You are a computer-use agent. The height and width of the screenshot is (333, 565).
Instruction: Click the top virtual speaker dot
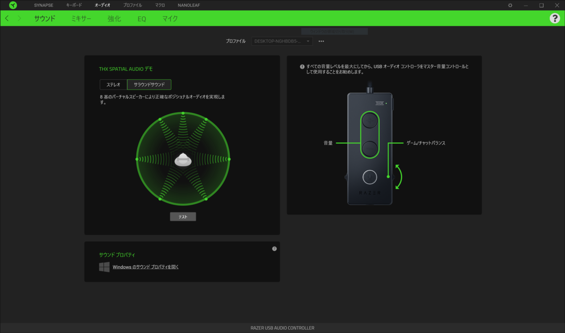[x=183, y=113]
